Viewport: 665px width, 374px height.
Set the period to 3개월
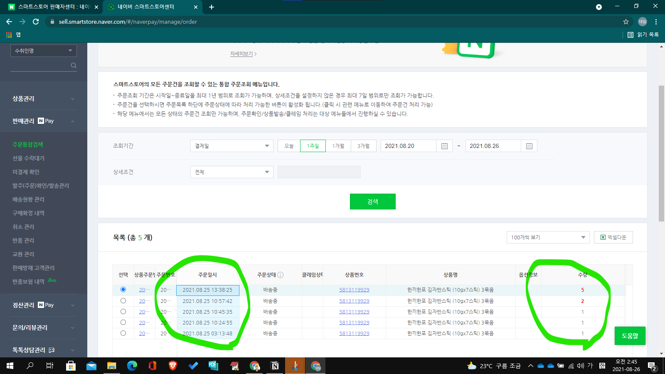click(x=364, y=146)
